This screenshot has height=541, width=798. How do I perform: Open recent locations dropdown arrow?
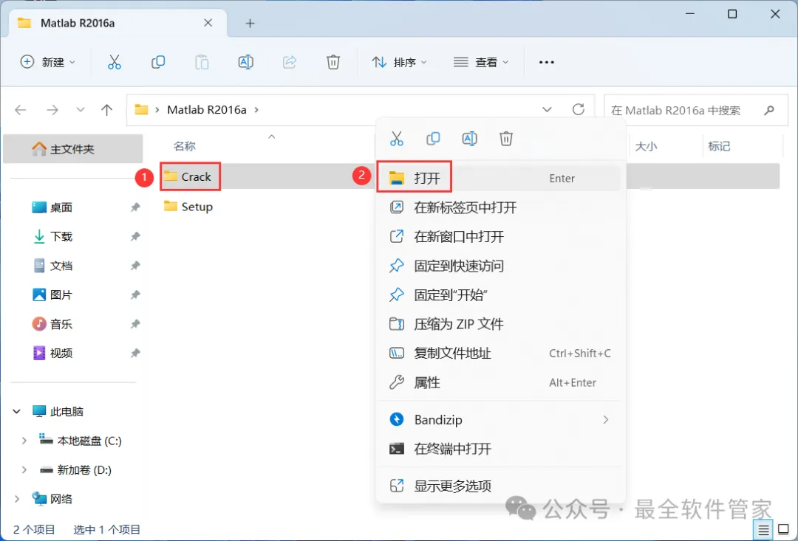(80, 110)
